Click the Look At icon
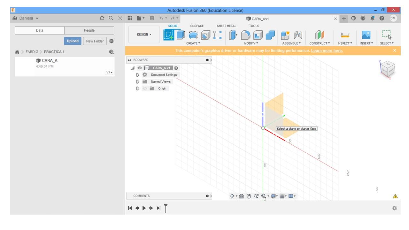 241,196
